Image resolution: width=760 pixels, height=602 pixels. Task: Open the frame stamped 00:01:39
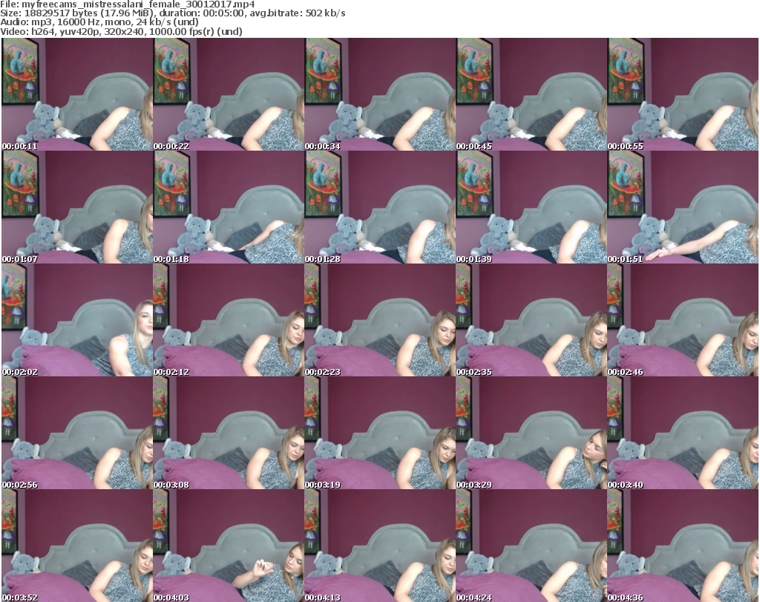tap(531, 207)
